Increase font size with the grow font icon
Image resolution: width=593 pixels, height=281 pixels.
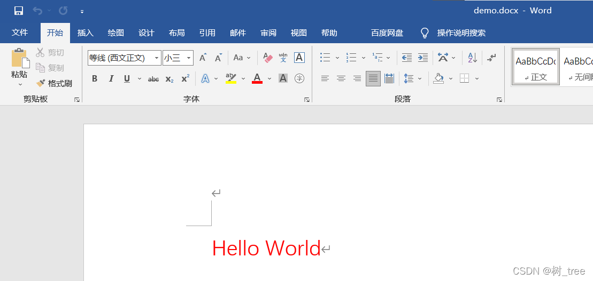[203, 58]
